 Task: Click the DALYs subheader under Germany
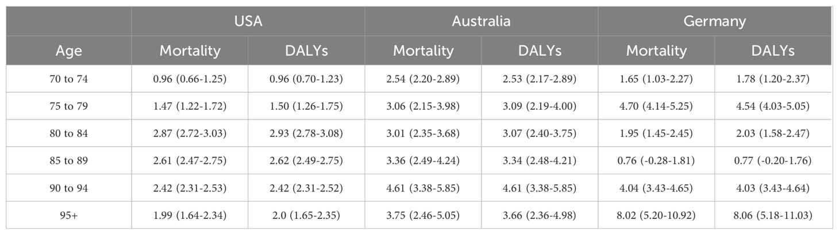coord(772,51)
